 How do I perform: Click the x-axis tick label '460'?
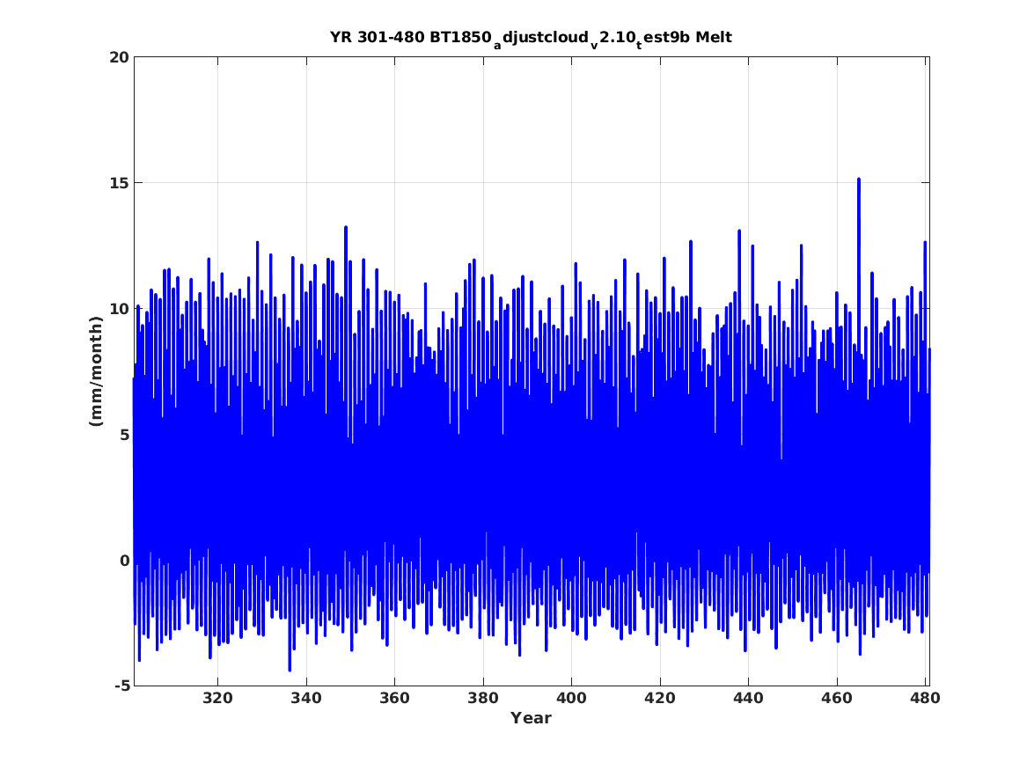pos(836,698)
